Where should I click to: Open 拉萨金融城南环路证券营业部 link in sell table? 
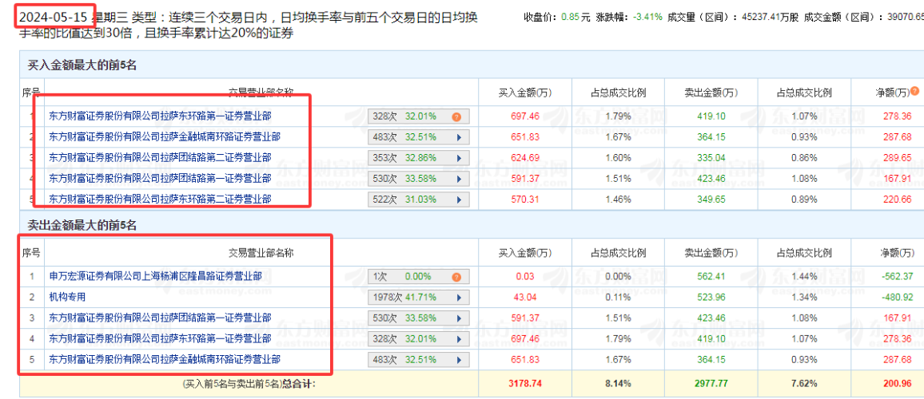click(x=165, y=358)
